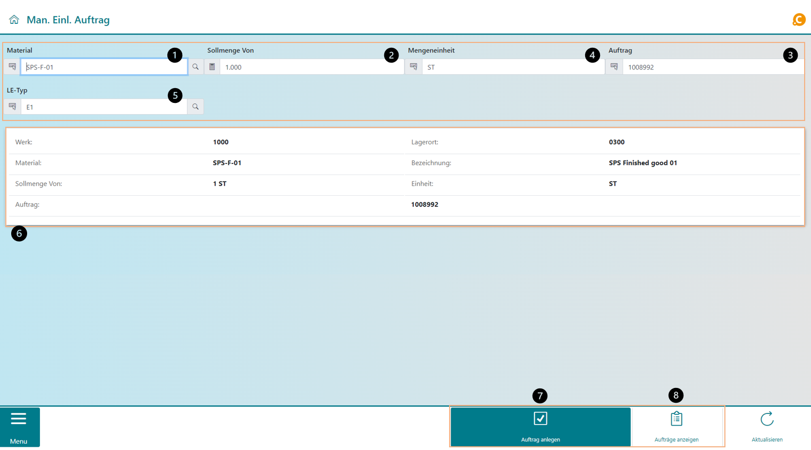
Task: Click the orange logo icon at top right
Action: click(798, 20)
